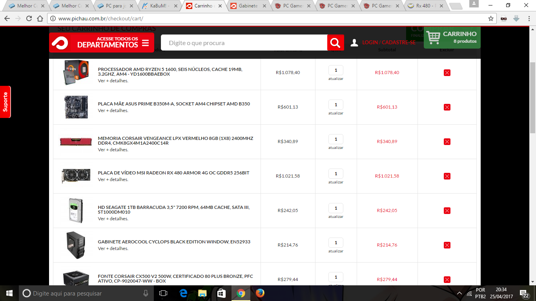Image resolution: width=536 pixels, height=301 pixels.
Task: Click 'Ver + detalhes' under Asus Prime B350M-A
Action: pos(113,111)
